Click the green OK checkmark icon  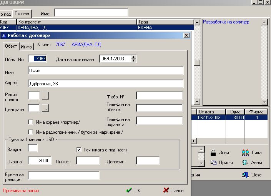129,190
